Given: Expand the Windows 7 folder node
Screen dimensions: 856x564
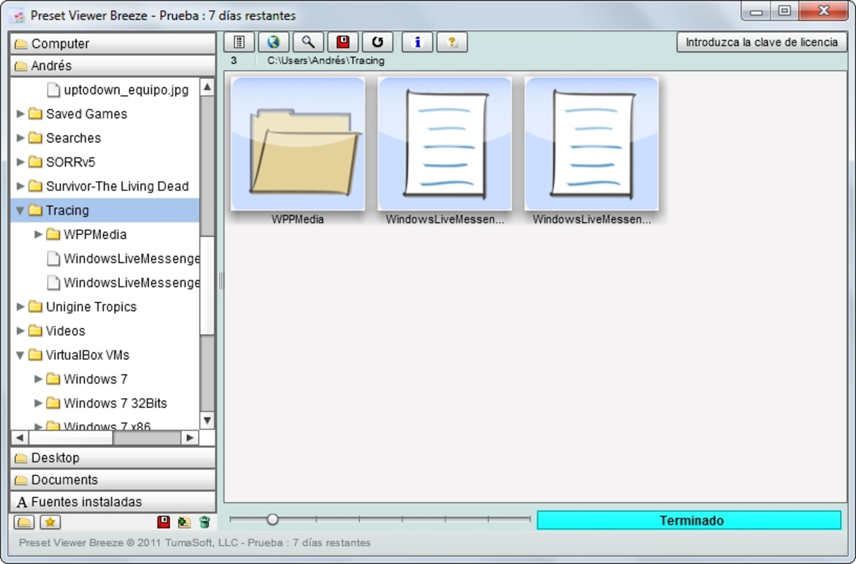Looking at the screenshot, I should (38, 379).
